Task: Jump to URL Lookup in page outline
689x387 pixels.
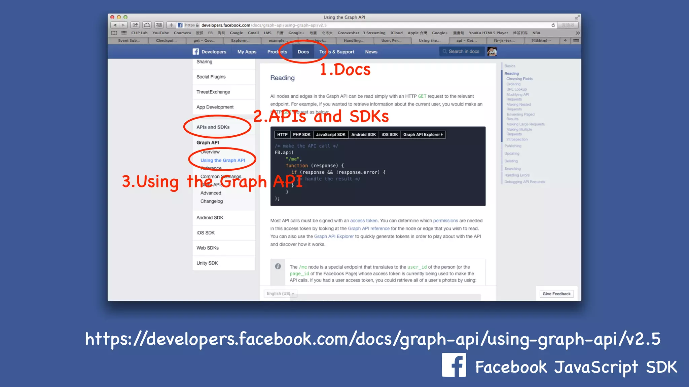Action: pos(516,89)
